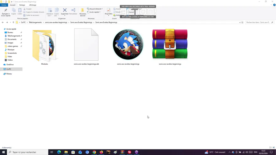Click Copier le chemin d'accès
The image size is (276, 155).
click(x=34, y=12)
